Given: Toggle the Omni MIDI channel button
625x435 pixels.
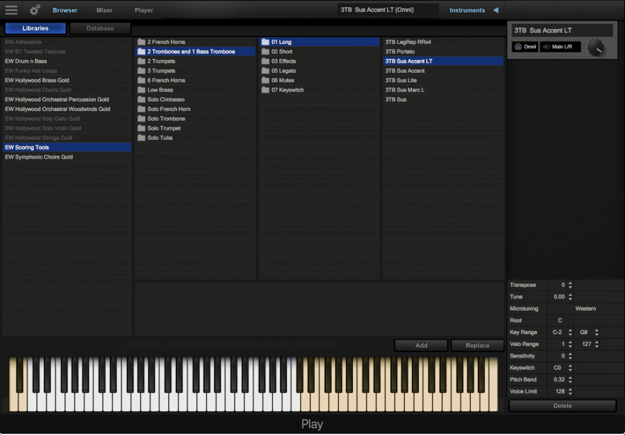Looking at the screenshot, I should (x=524, y=46).
